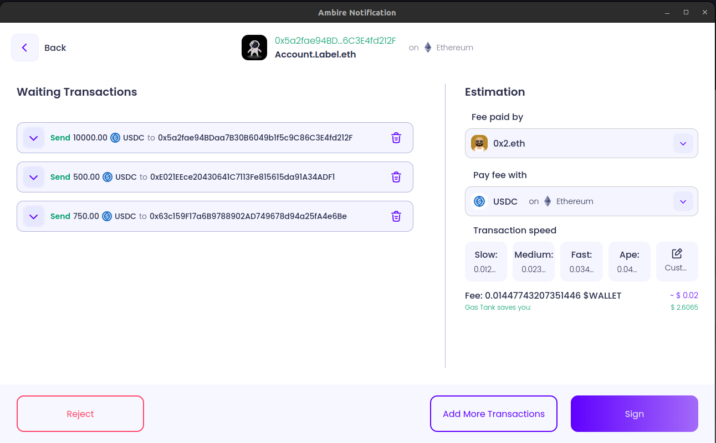Click the $ 2.6065 savings value

pyautogui.click(x=684, y=308)
